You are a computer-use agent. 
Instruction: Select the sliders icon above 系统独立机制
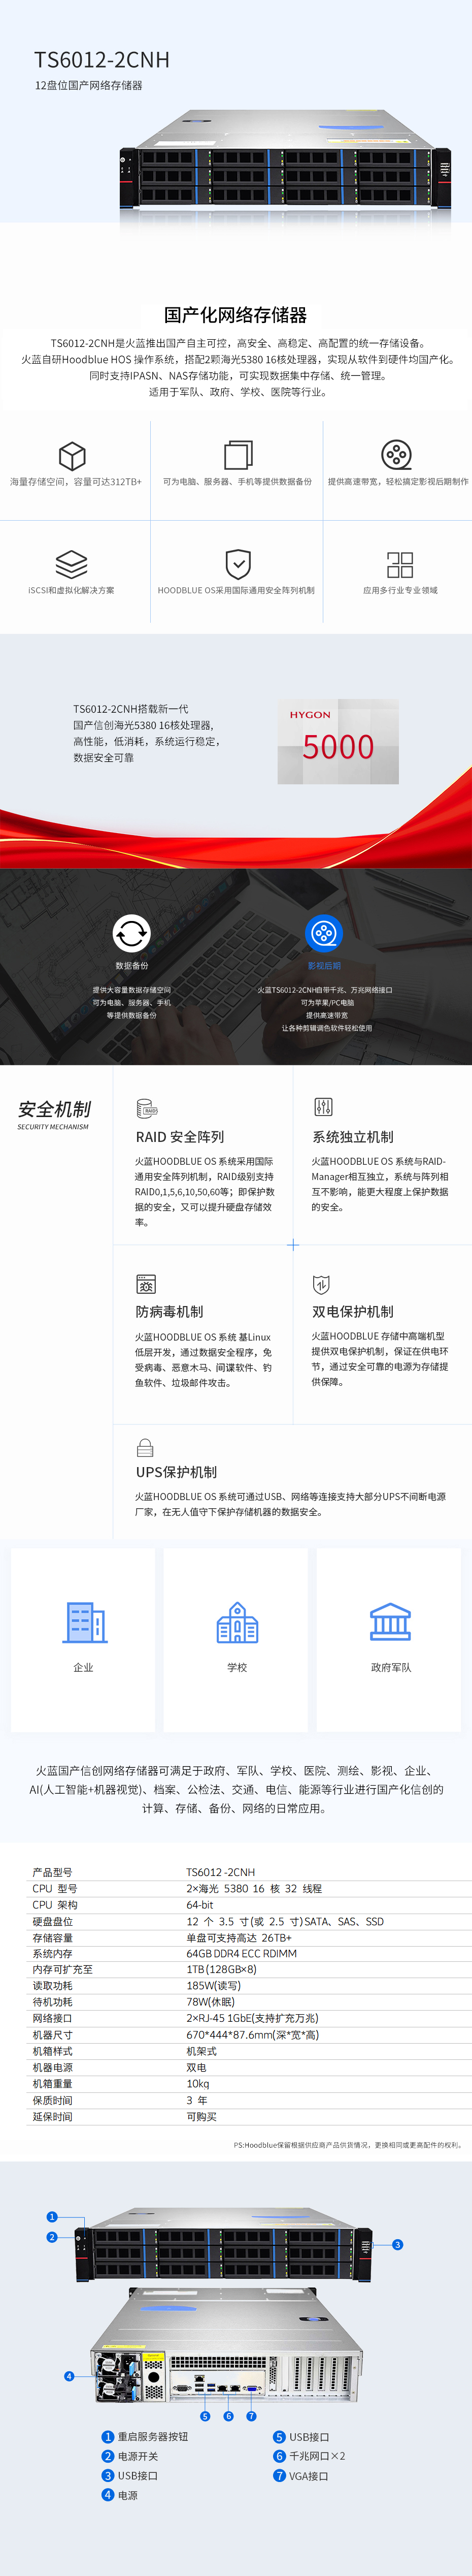[323, 1107]
